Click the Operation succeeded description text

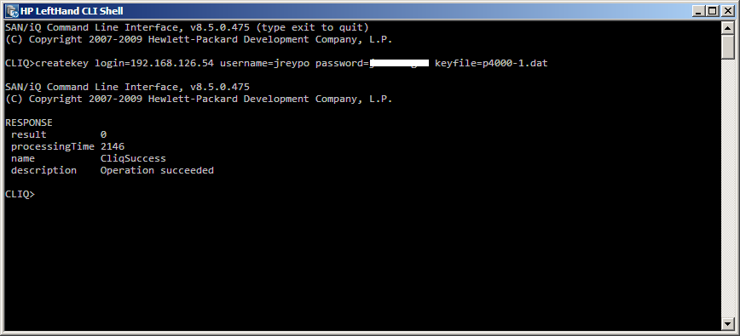click(x=157, y=170)
